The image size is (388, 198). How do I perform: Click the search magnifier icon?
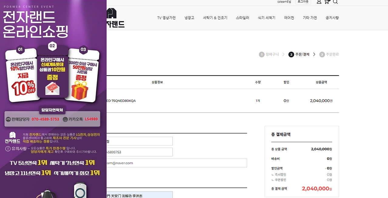(x=335, y=2)
